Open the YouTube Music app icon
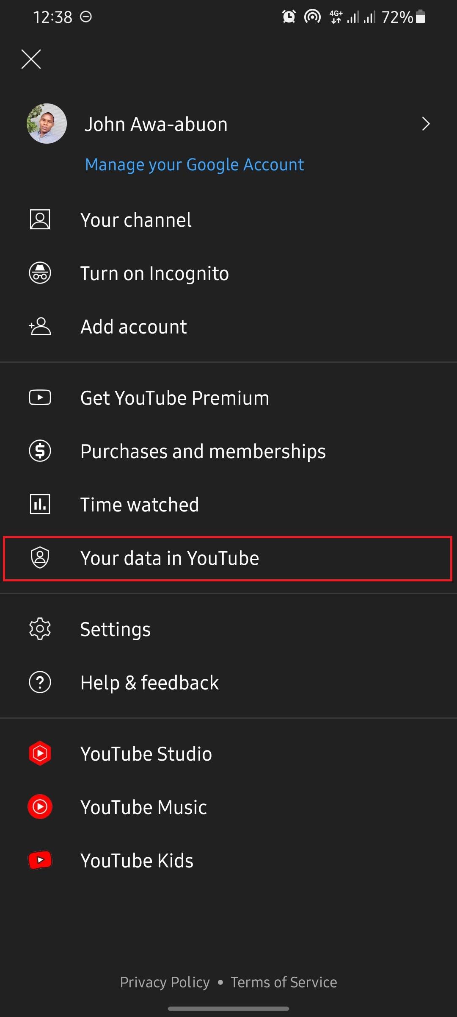This screenshot has height=1017, width=457. (40, 807)
